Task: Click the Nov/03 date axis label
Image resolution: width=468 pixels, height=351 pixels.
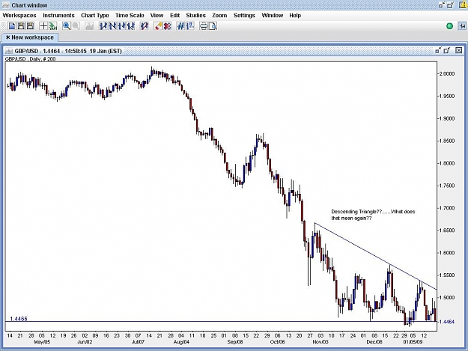Action: pyautogui.click(x=320, y=342)
